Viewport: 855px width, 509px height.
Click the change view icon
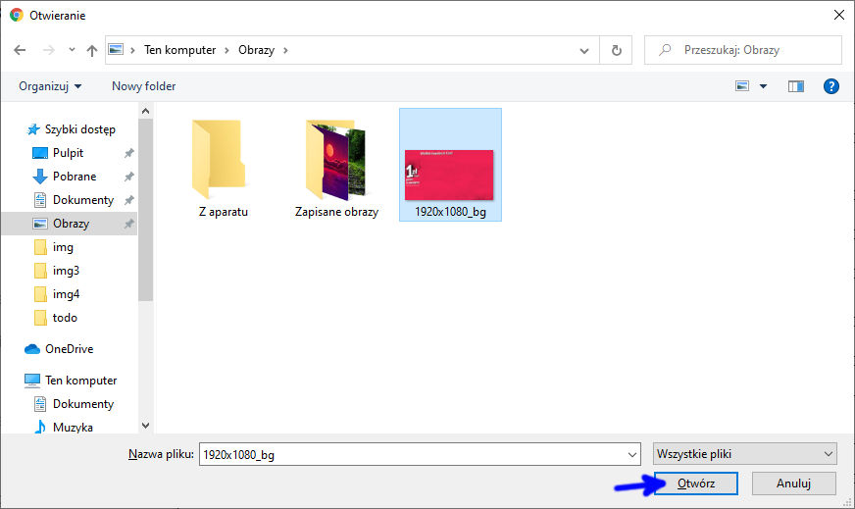pyautogui.click(x=743, y=86)
